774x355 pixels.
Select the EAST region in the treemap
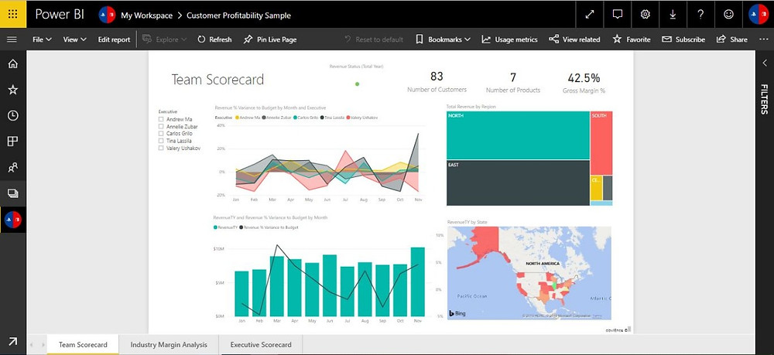click(518, 183)
